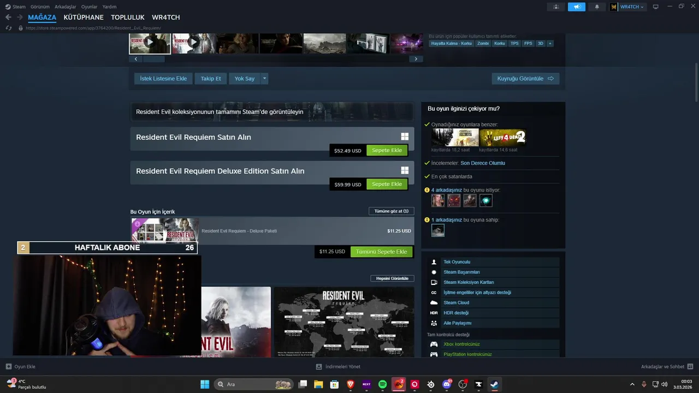Open Discord from the taskbar
Screen dimensions: 699x393
pos(447,384)
